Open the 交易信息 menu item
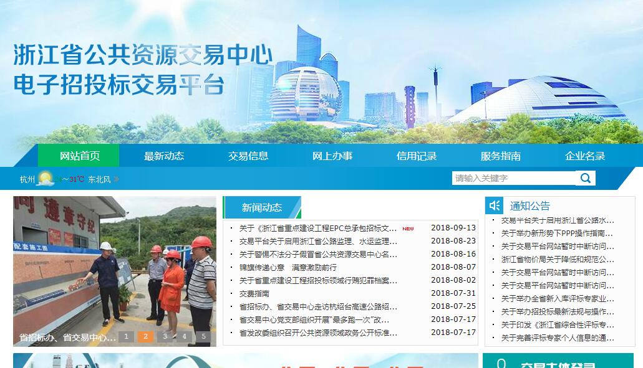The height and width of the screenshot is (368, 643). pos(248,156)
